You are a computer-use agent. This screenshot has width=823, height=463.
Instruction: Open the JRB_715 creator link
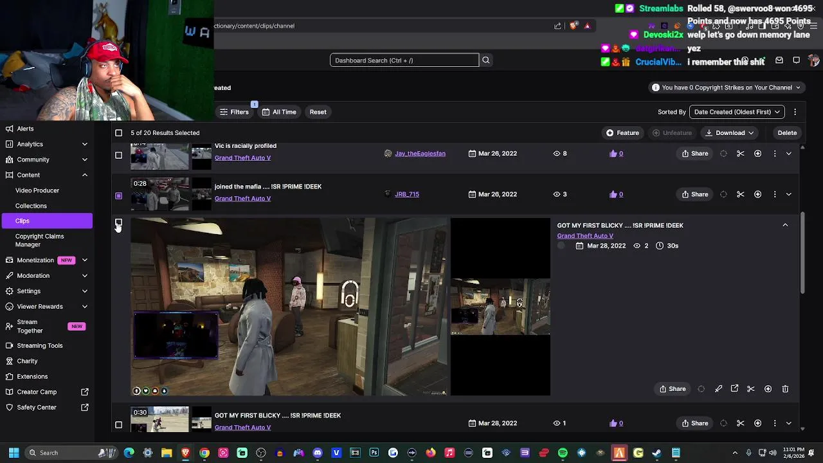point(407,194)
